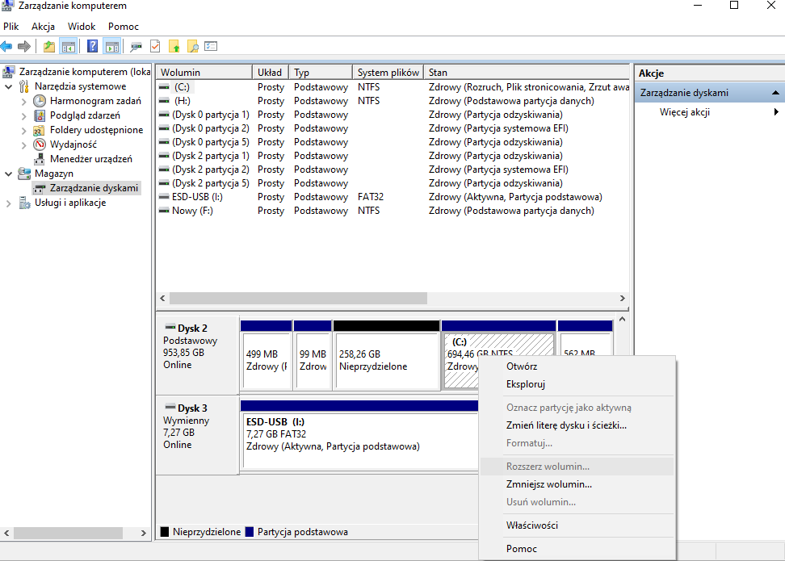Click the Dysk 2 disk label

click(197, 354)
